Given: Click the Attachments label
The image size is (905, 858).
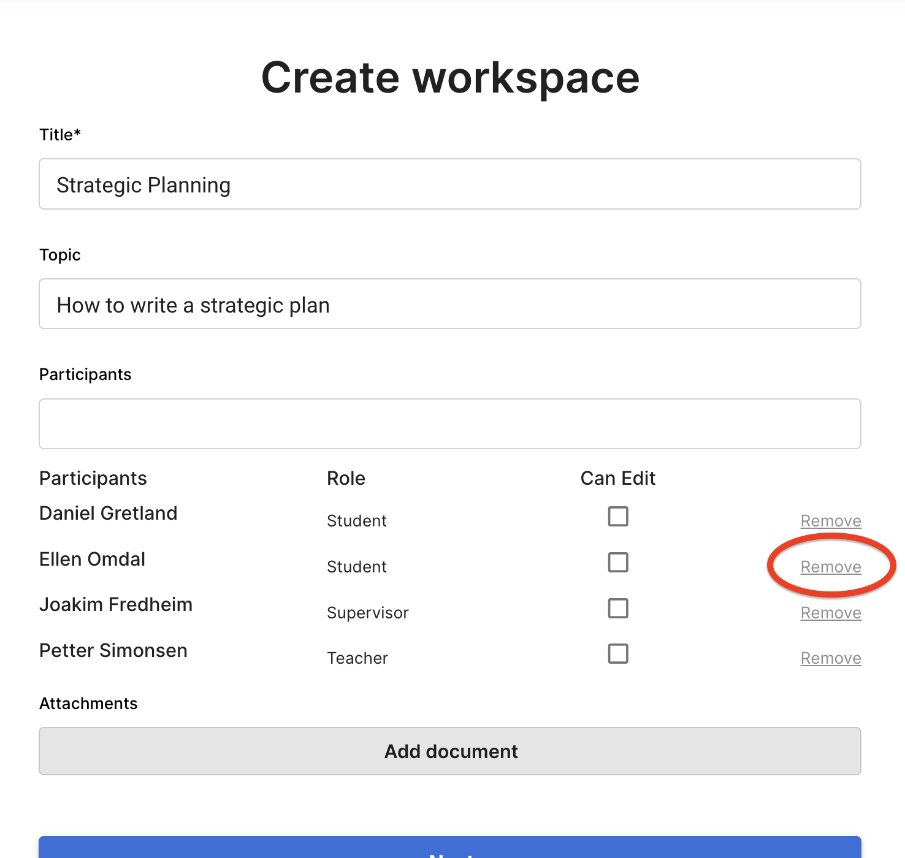Looking at the screenshot, I should point(88,704).
